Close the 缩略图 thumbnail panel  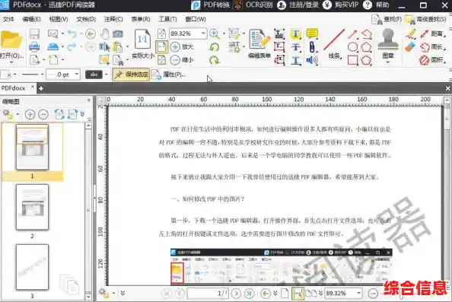(89, 100)
